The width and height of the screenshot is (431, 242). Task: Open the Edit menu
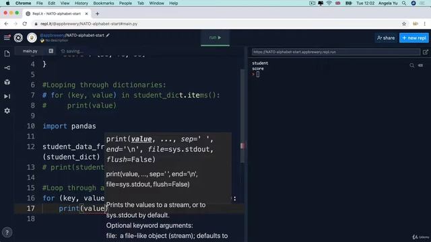[x=51, y=3]
